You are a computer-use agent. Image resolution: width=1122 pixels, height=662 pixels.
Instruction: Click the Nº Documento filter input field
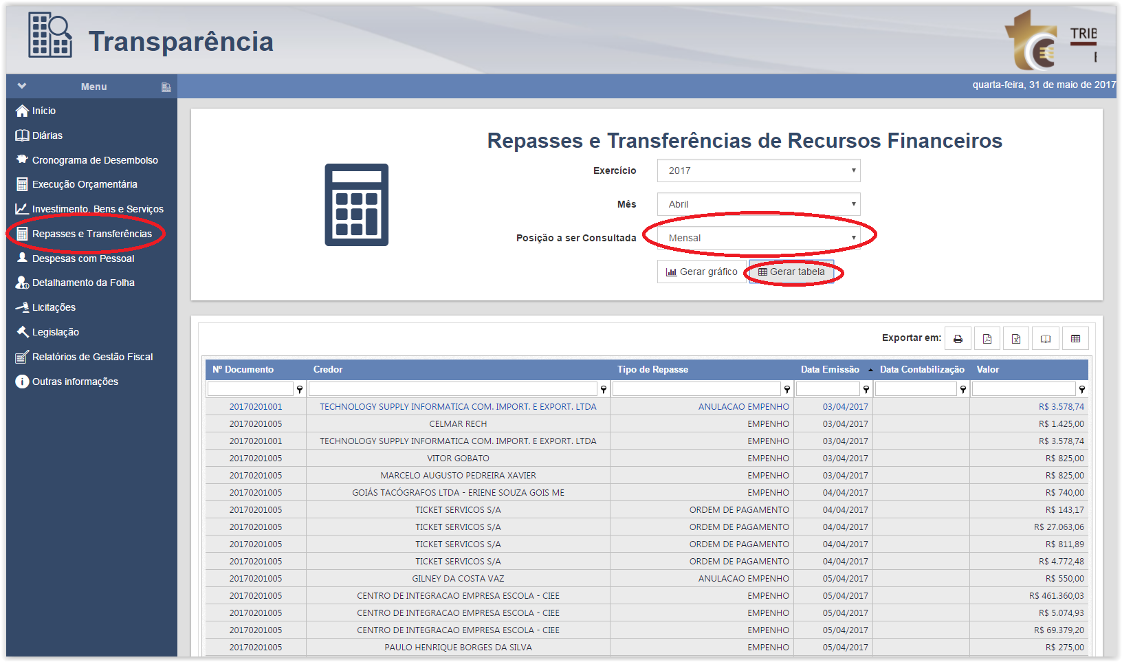click(250, 390)
